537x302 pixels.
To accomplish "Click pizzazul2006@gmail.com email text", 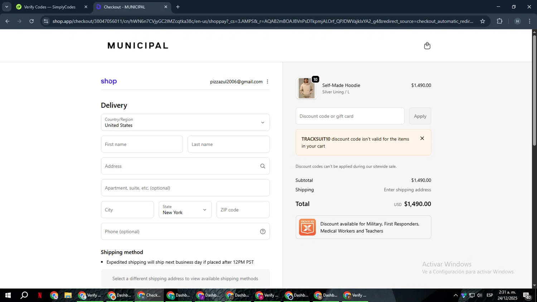I will coord(236,82).
